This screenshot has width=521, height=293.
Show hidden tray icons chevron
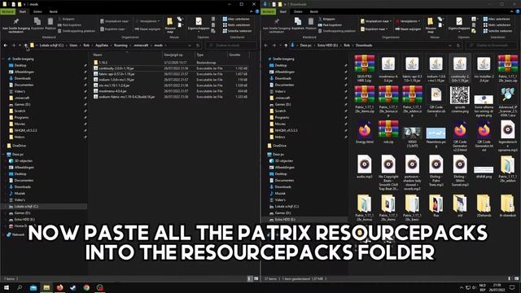click(x=462, y=287)
